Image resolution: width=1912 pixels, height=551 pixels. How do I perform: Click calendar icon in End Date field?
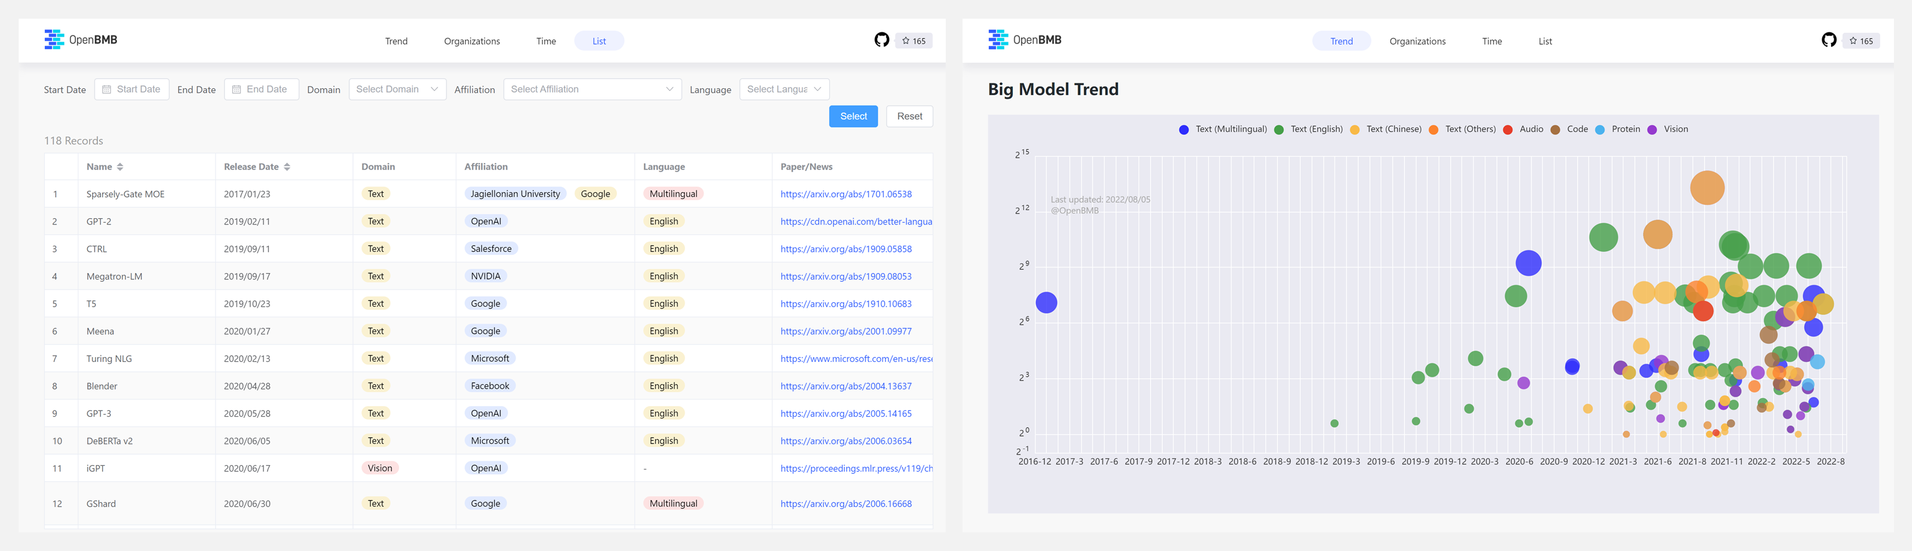(237, 89)
